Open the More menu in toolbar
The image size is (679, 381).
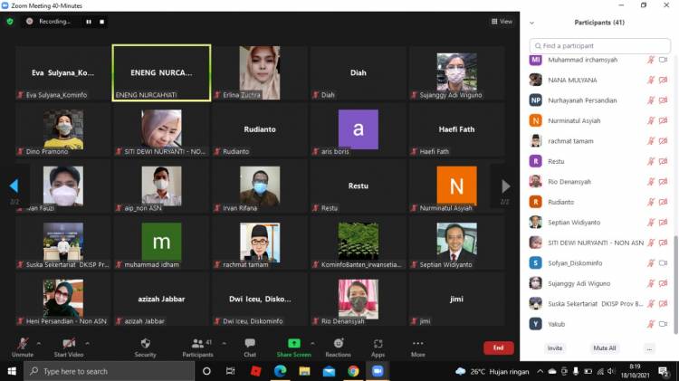tap(417, 344)
